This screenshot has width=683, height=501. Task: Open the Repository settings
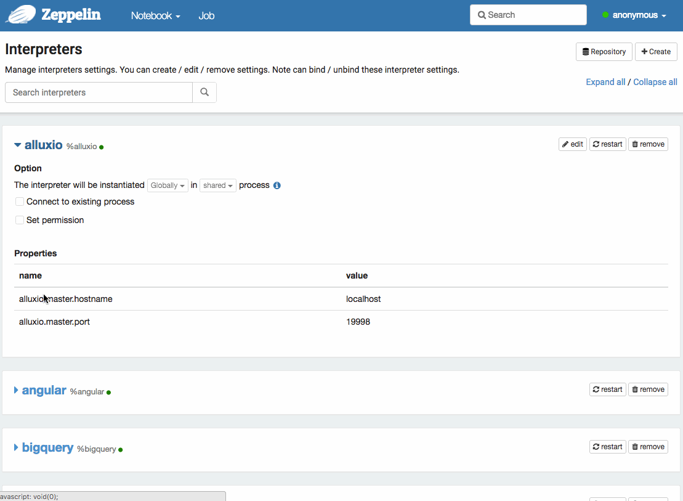click(x=604, y=51)
